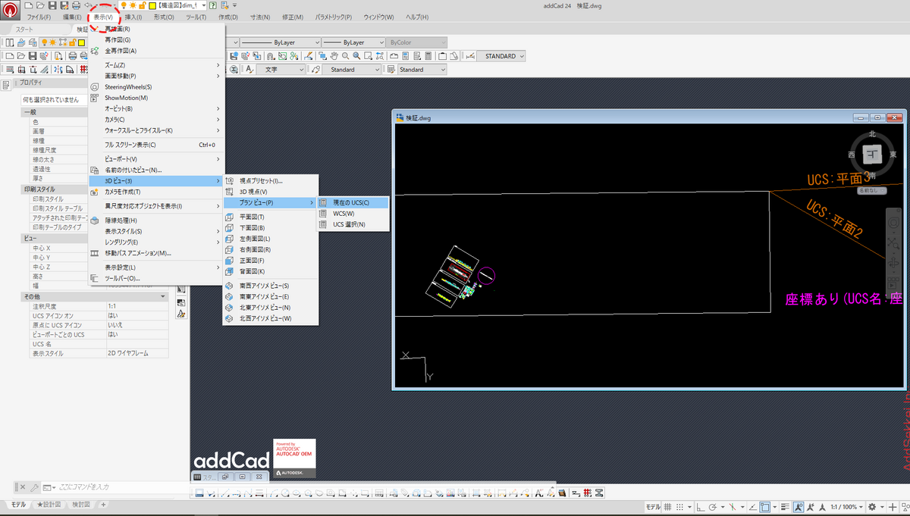This screenshot has height=516, width=910.
Task: Switch to スタート tab
Action: point(24,30)
